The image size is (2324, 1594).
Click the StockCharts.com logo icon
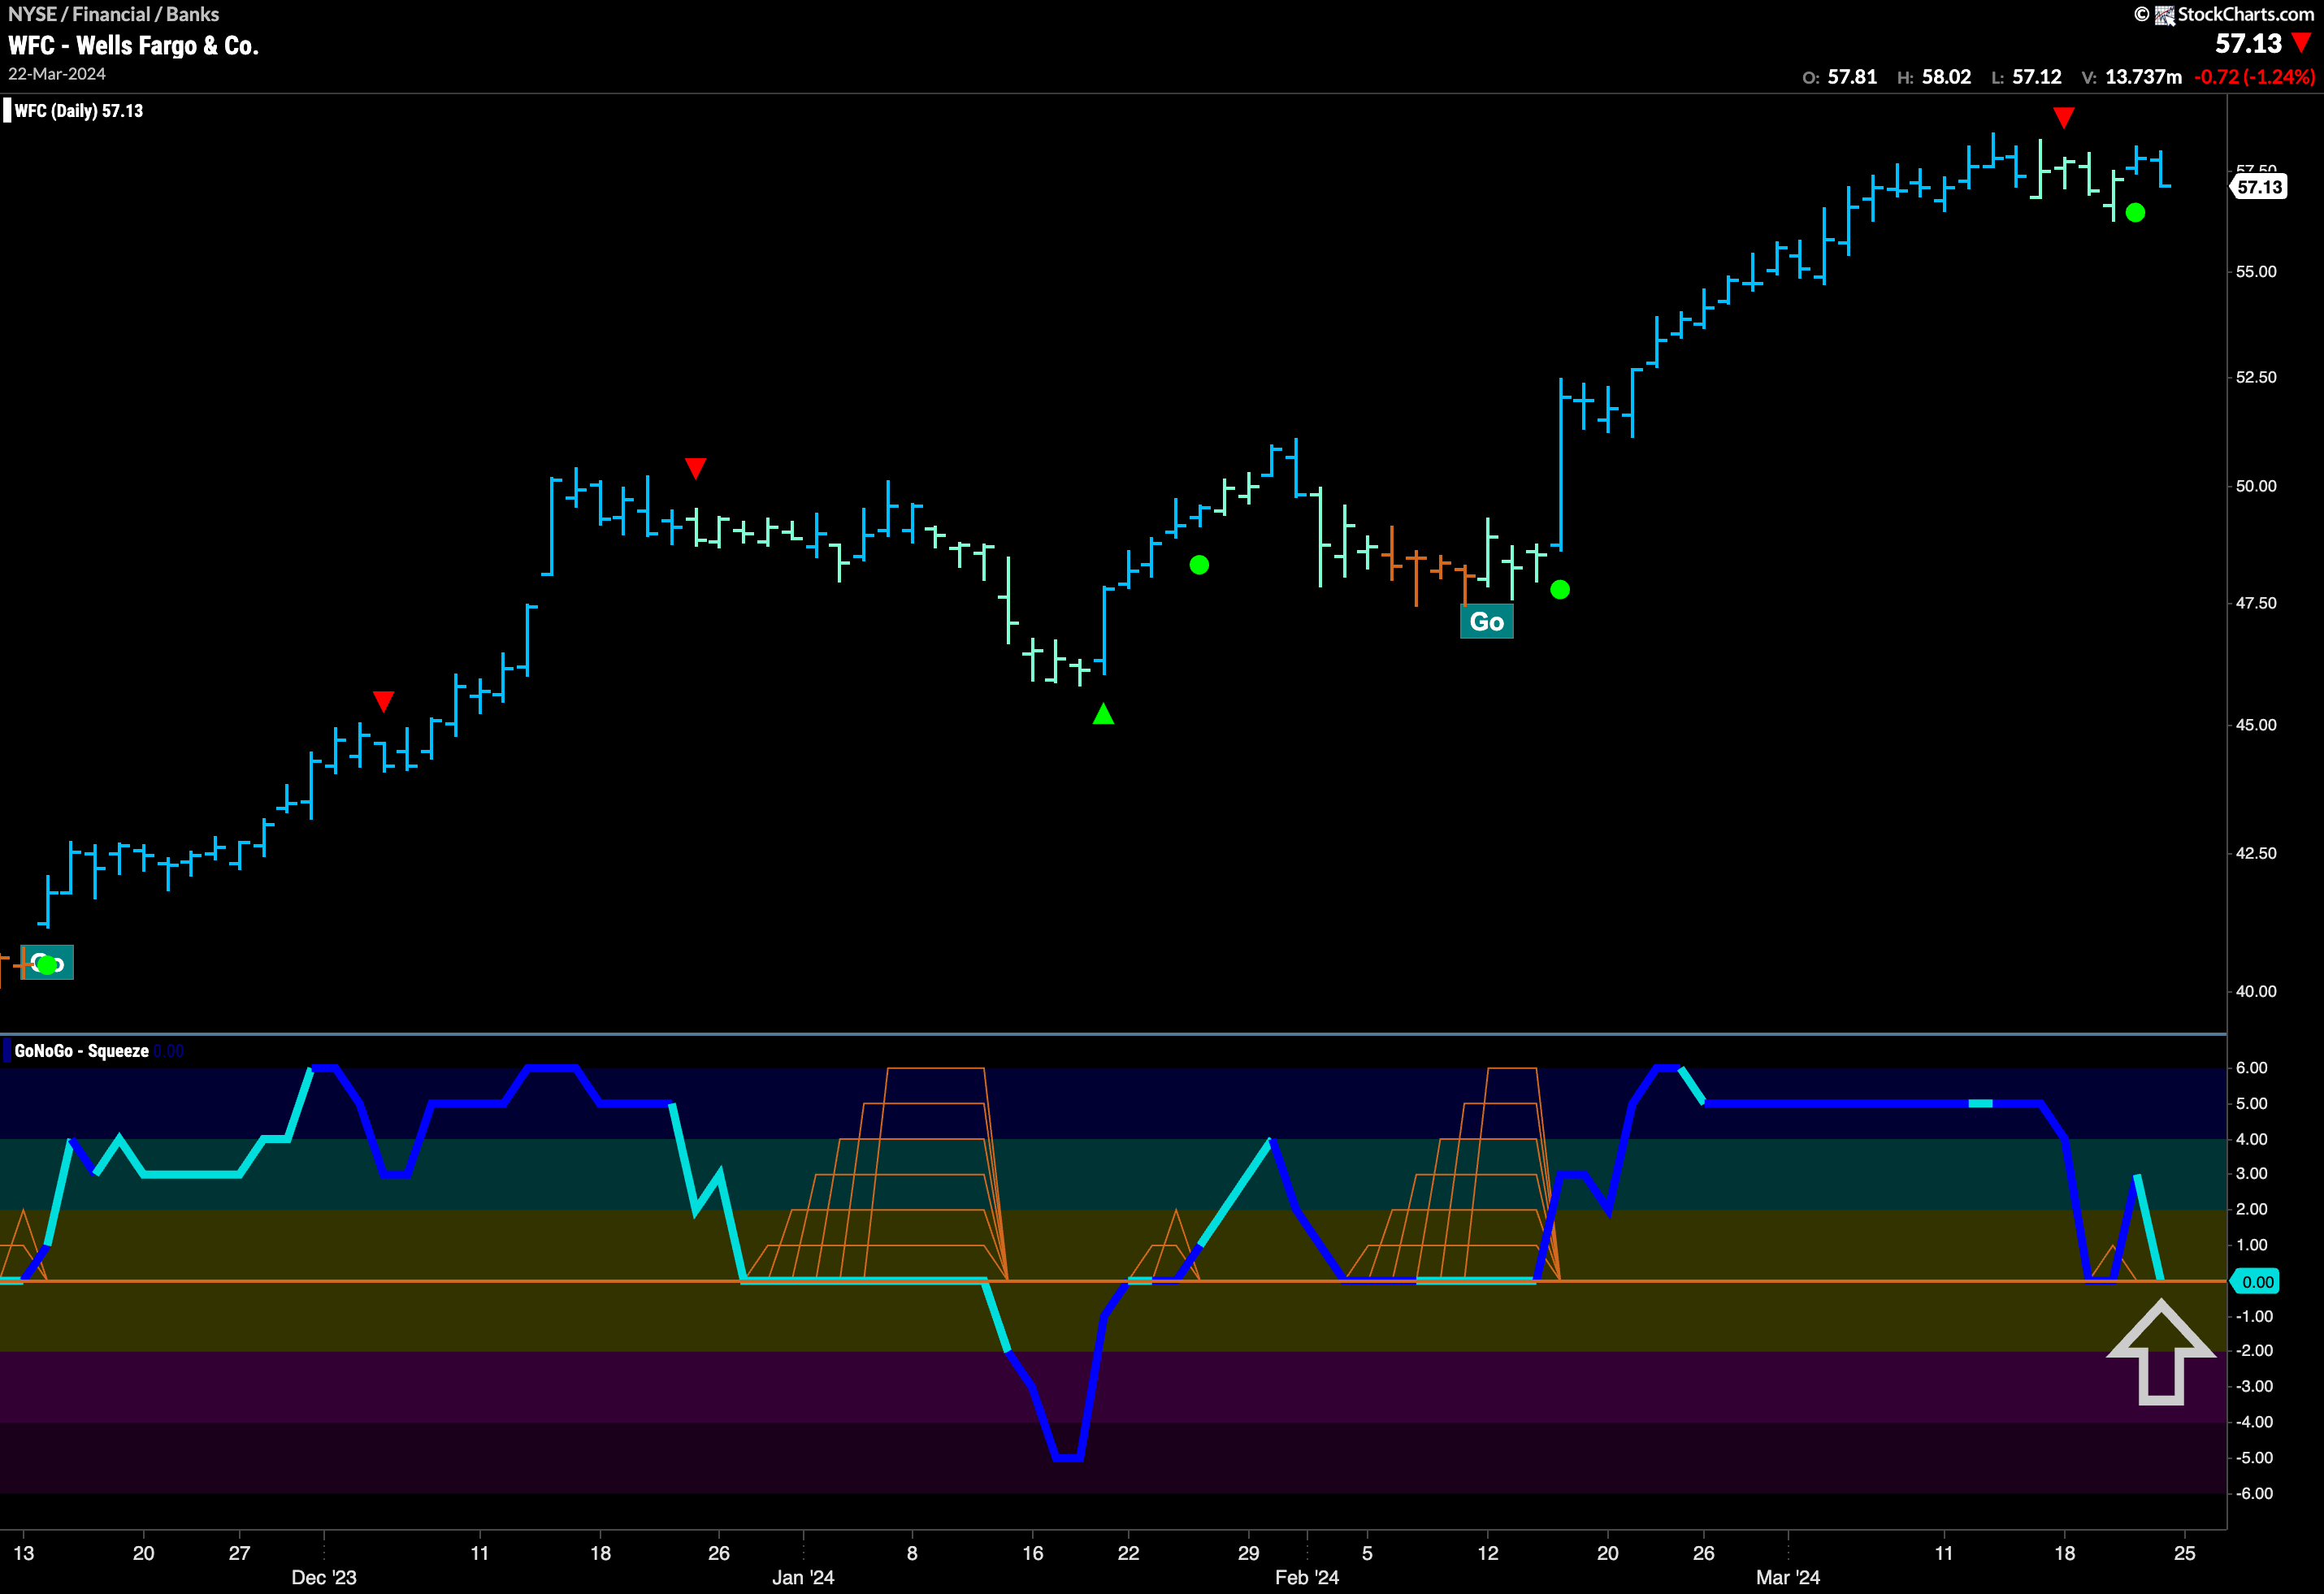2164,15
